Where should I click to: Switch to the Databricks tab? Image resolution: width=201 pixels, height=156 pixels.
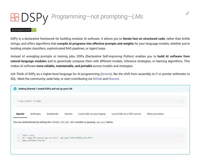53,114
